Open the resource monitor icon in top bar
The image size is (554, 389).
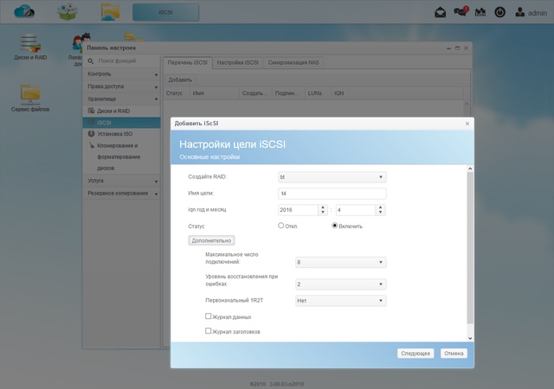point(480,13)
